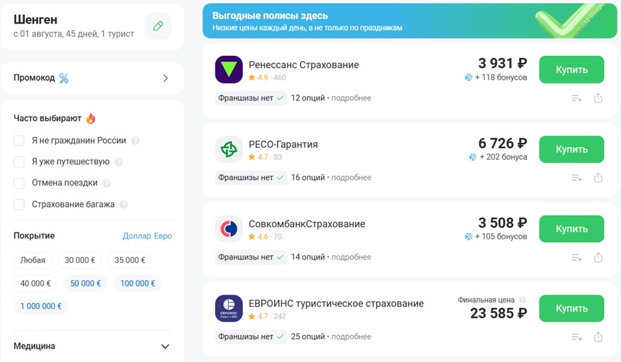Open подробнее for 16 опций
Image resolution: width=621 pixels, height=362 pixels.
point(351,178)
